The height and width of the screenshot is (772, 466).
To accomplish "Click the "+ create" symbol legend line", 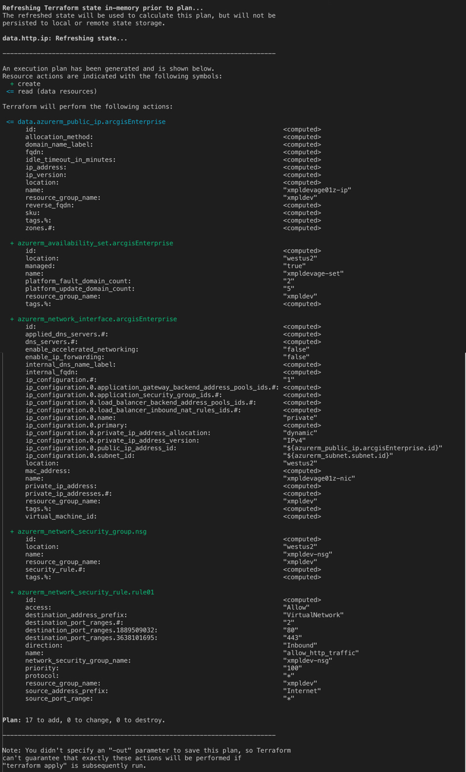I will (25, 84).
